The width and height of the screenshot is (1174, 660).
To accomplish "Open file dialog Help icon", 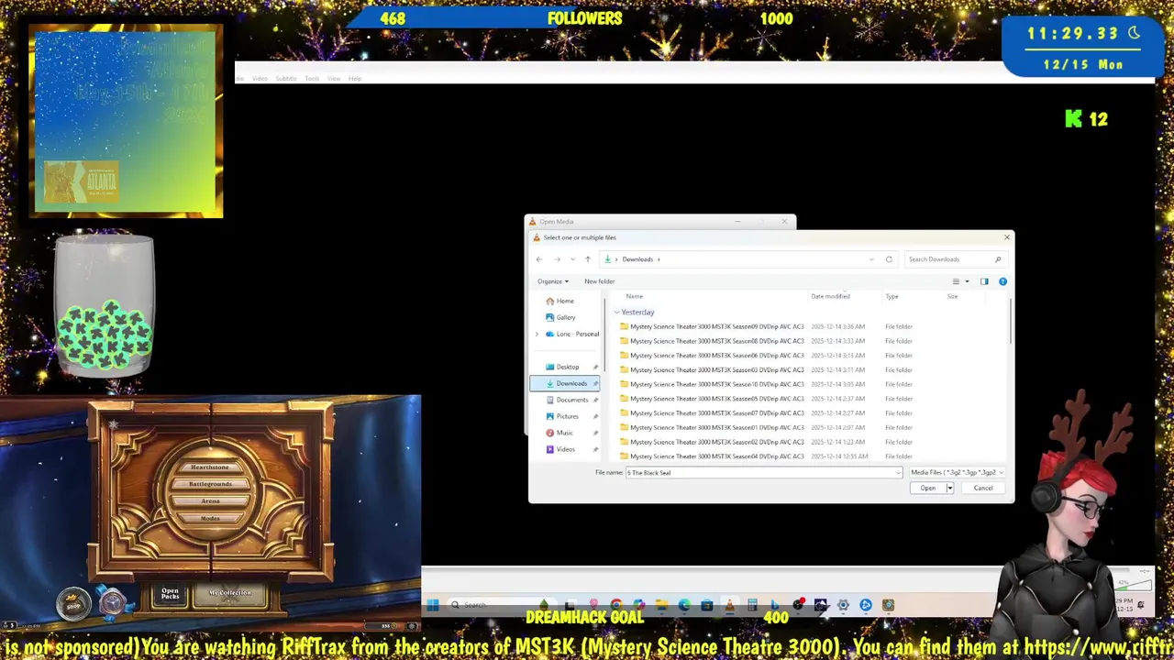I will tap(1002, 281).
